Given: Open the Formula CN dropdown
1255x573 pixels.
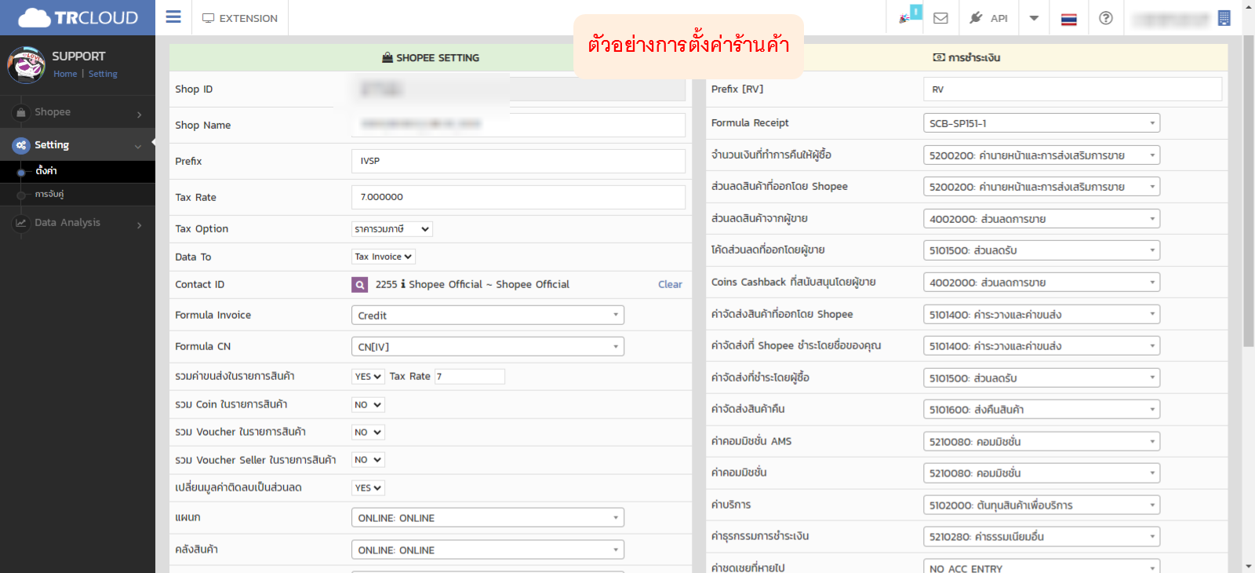Looking at the screenshot, I should coord(487,346).
